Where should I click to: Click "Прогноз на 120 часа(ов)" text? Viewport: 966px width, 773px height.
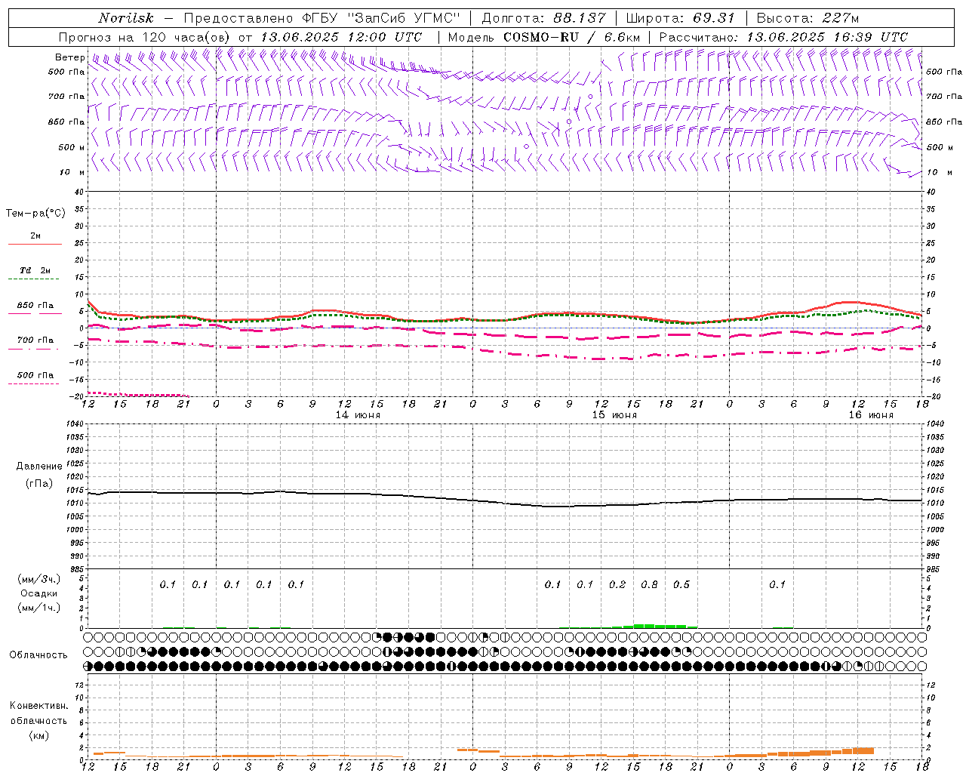coord(146,37)
